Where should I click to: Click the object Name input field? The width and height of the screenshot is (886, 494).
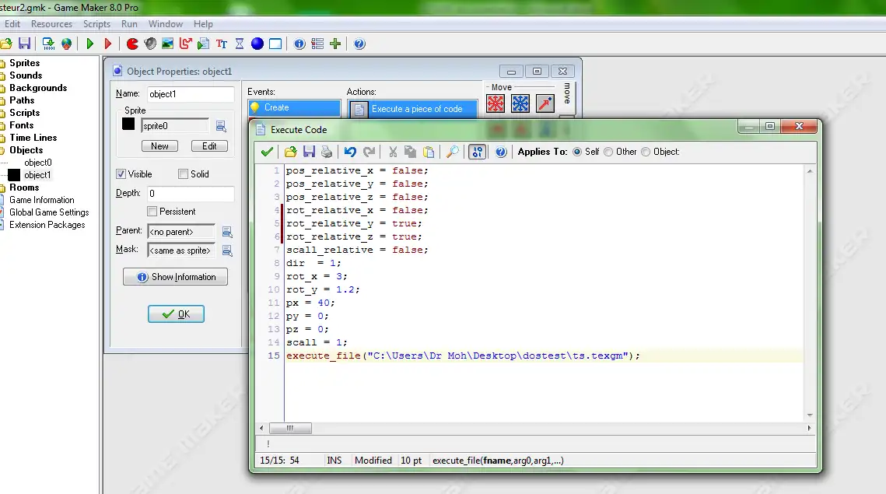pyautogui.click(x=191, y=94)
